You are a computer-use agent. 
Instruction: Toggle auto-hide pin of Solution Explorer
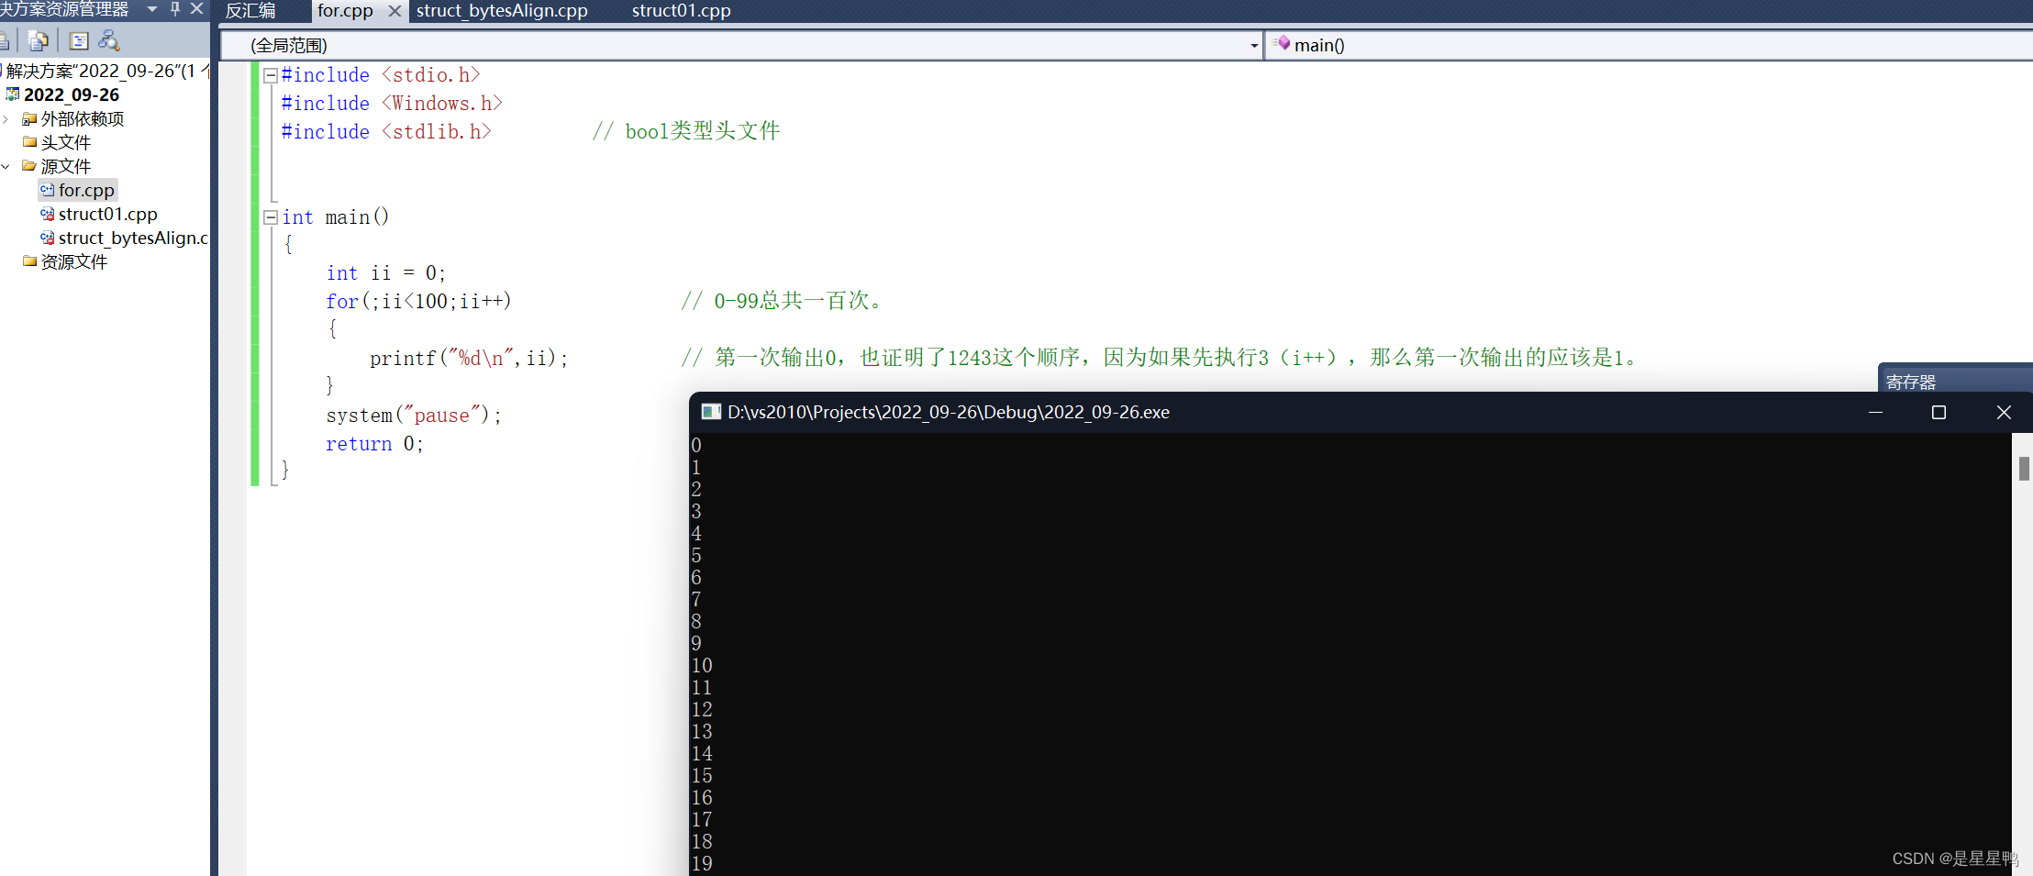tap(174, 9)
